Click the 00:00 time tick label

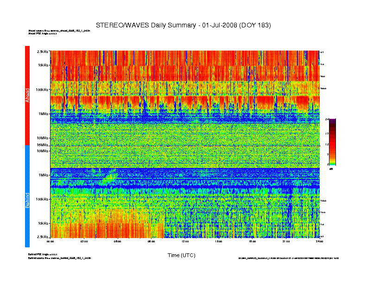click(51, 241)
